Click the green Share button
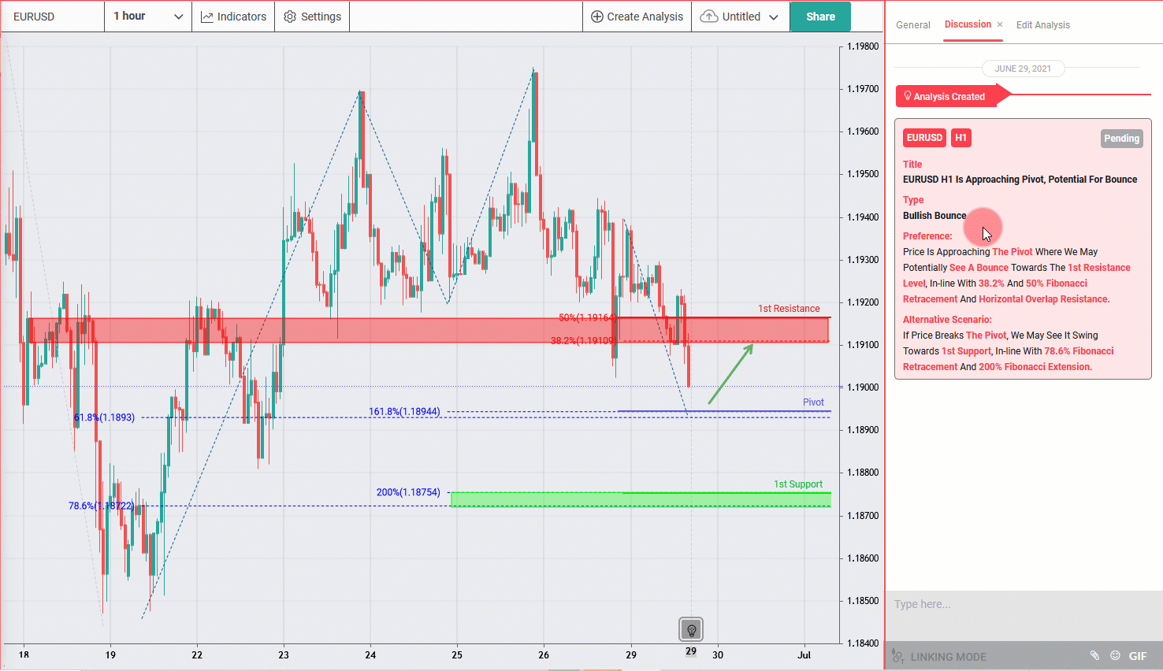The width and height of the screenshot is (1163, 671). [x=820, y=17]
